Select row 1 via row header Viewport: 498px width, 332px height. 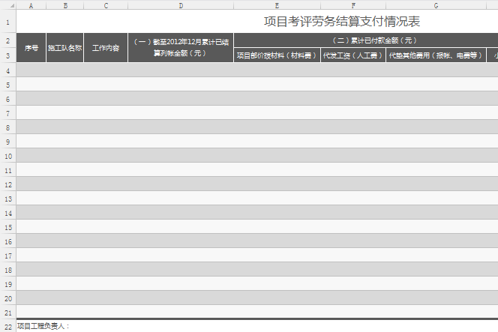coord(7,21)
